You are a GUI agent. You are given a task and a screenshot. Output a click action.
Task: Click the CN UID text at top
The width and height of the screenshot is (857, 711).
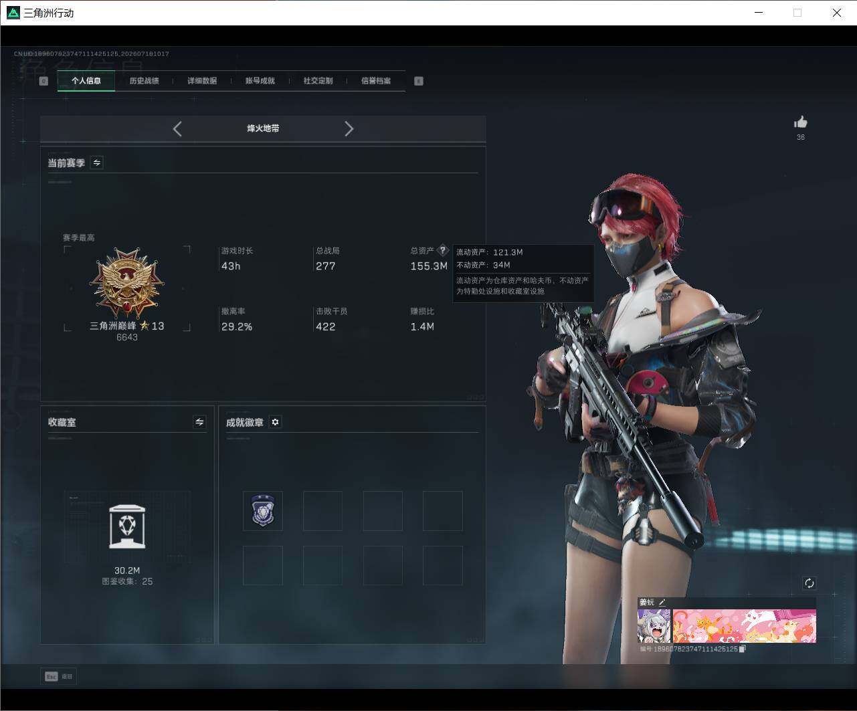(x=92, y=54)
